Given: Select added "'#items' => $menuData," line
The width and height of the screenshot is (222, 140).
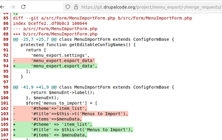Looking at the screenshot, I should pyautogui.click(x=50, y=135).
